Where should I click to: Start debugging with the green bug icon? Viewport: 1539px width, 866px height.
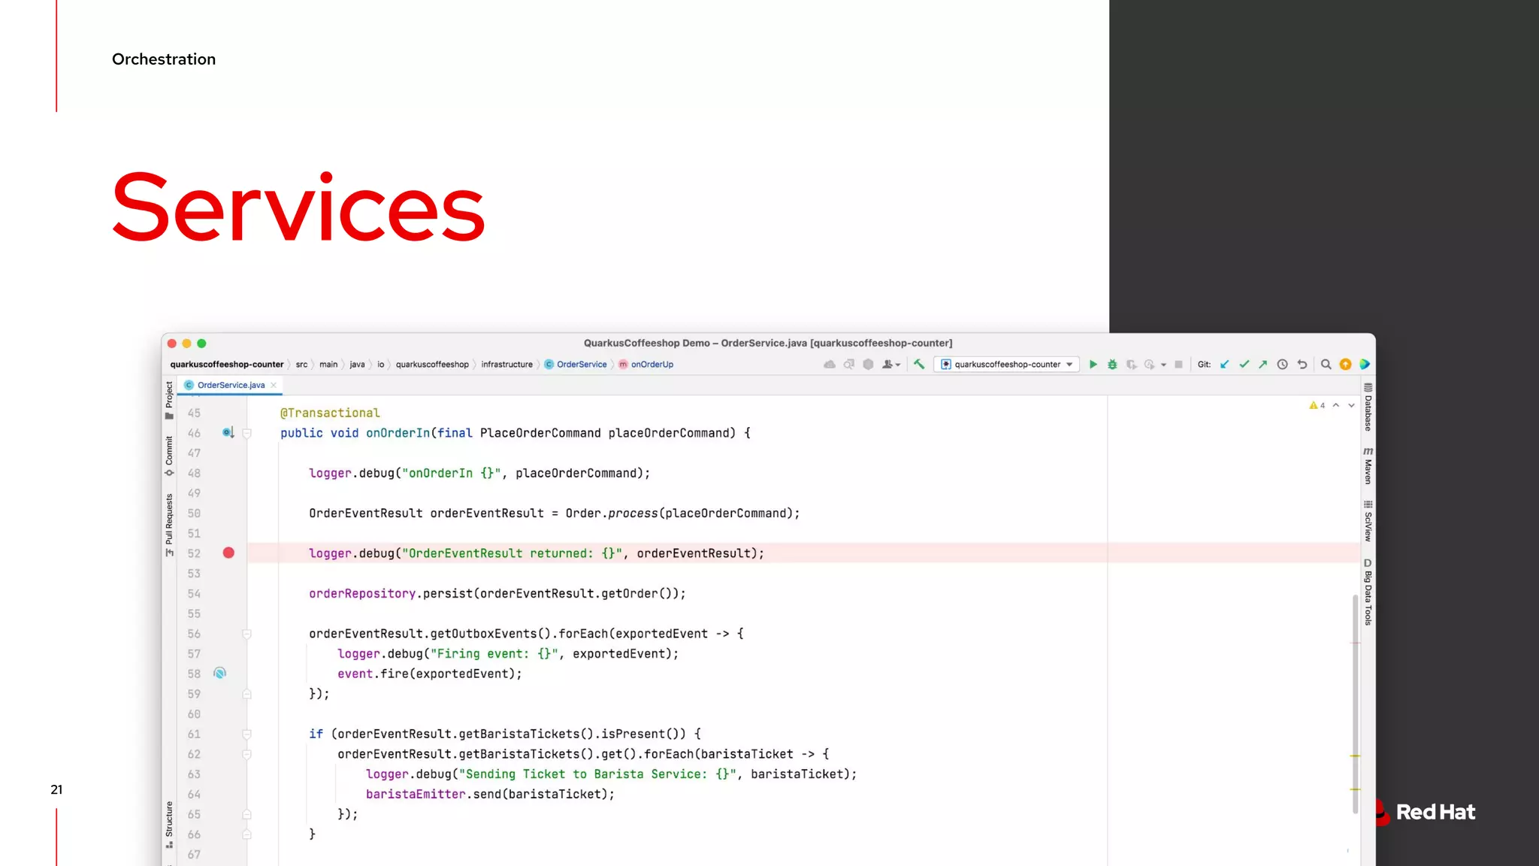pos(1113,365)
